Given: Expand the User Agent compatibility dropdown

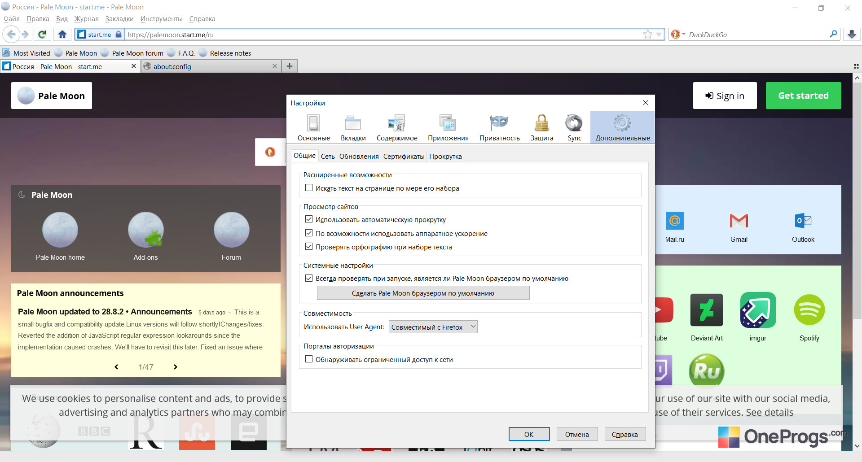Looking at the screenshot, I should coord(433,327).
